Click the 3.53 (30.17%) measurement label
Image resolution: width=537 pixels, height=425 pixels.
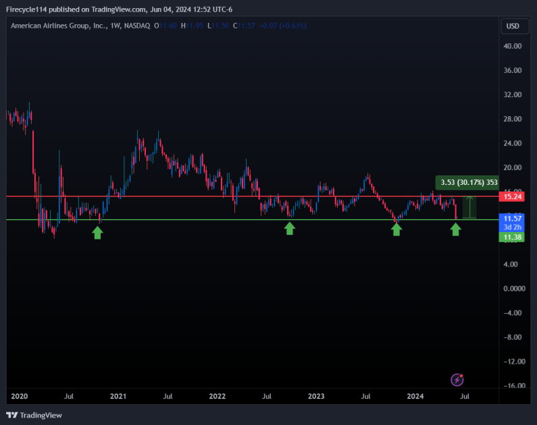469,182
